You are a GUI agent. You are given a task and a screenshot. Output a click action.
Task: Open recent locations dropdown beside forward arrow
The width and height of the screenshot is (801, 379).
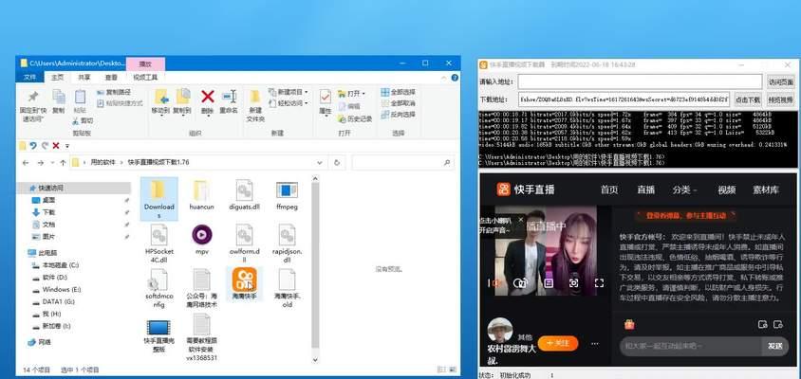pos(52,163)
